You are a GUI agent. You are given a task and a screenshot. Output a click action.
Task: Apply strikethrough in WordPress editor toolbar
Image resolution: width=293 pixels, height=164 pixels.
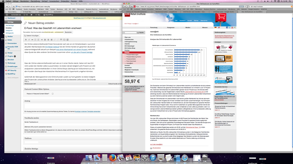click(x=32, y=40)
